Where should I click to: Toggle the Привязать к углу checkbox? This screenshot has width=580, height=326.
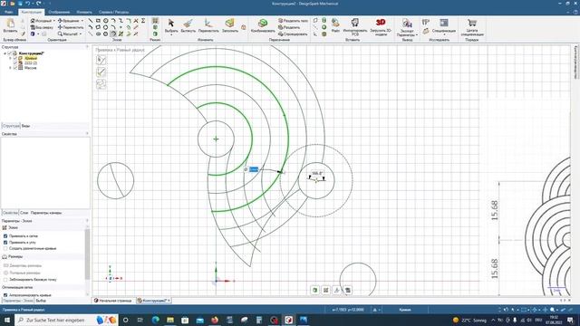(5, 243)
